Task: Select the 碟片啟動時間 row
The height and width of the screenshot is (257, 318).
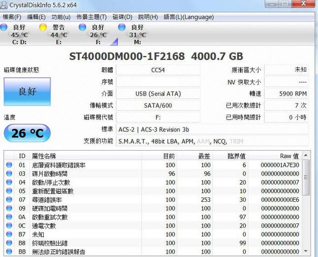Action: tap(153, 174)
